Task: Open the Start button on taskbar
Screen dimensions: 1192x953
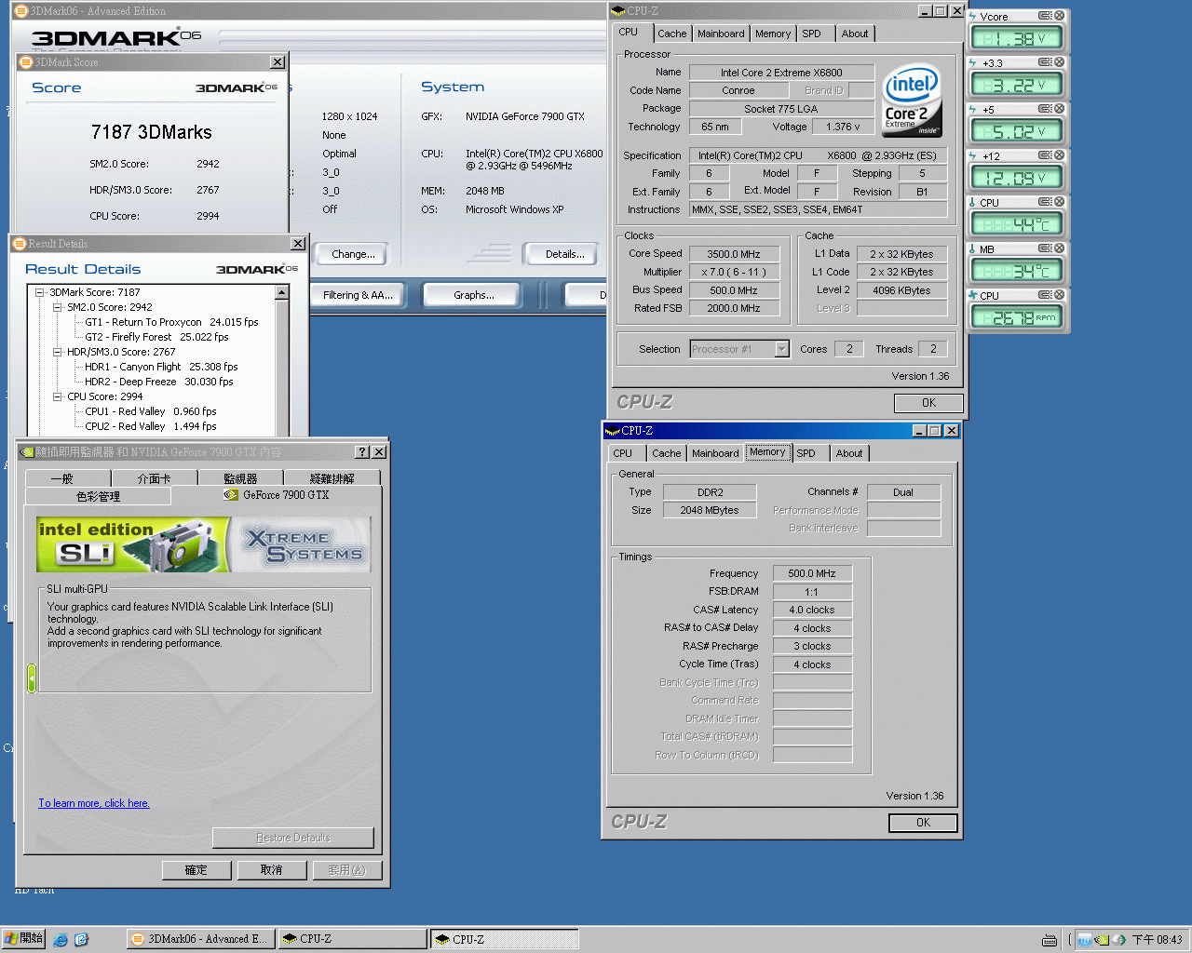Action: (x=23, y=939)
